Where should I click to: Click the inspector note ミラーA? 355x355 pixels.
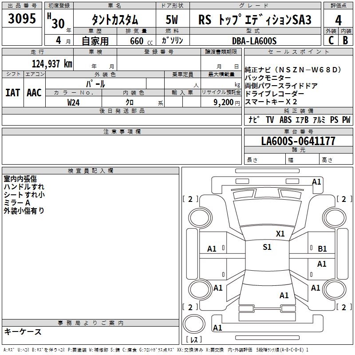tap(17, 203)
